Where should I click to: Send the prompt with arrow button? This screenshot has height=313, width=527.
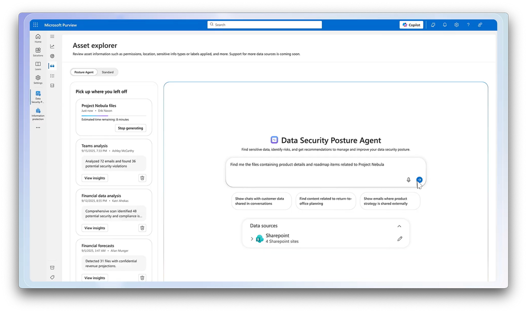click(x=419, y=180)
